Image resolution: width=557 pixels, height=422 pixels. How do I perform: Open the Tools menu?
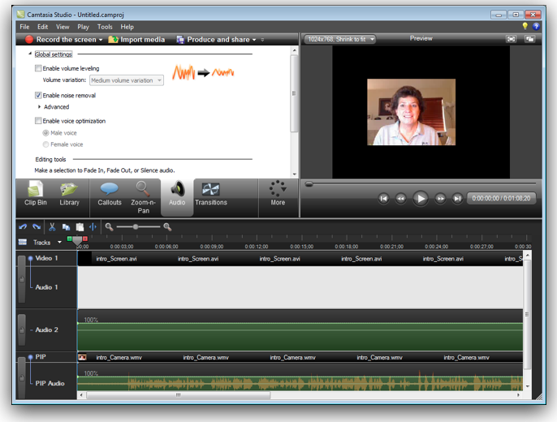click(x=105, y=27)
